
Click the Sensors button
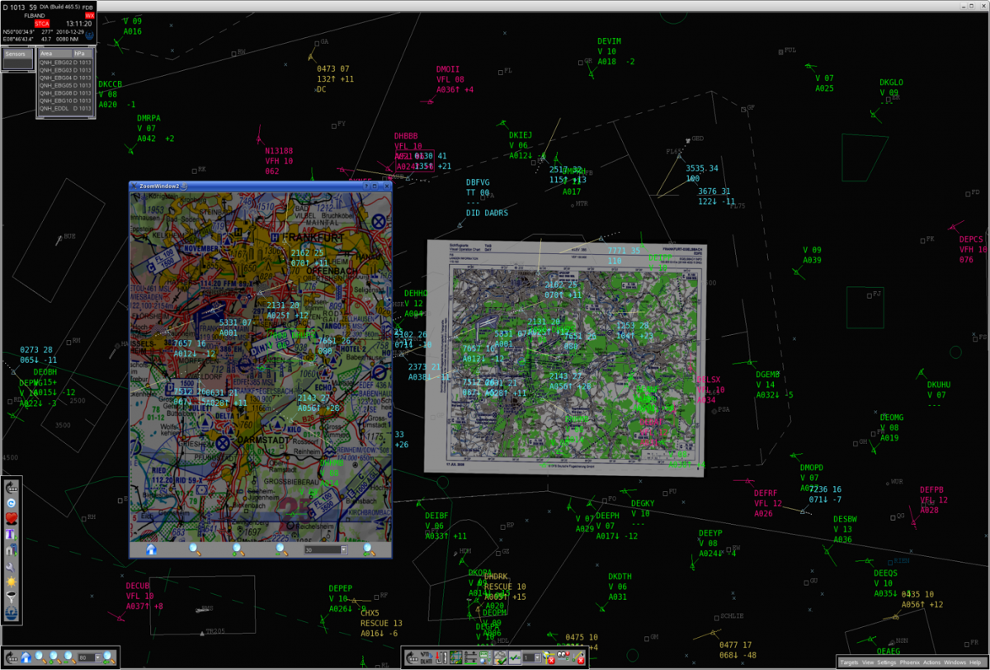(15, 54)
